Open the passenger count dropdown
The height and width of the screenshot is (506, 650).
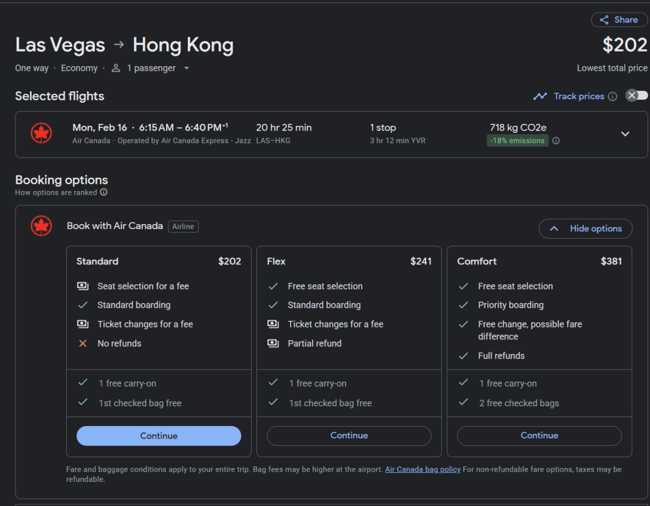click(x=187, y=69)
